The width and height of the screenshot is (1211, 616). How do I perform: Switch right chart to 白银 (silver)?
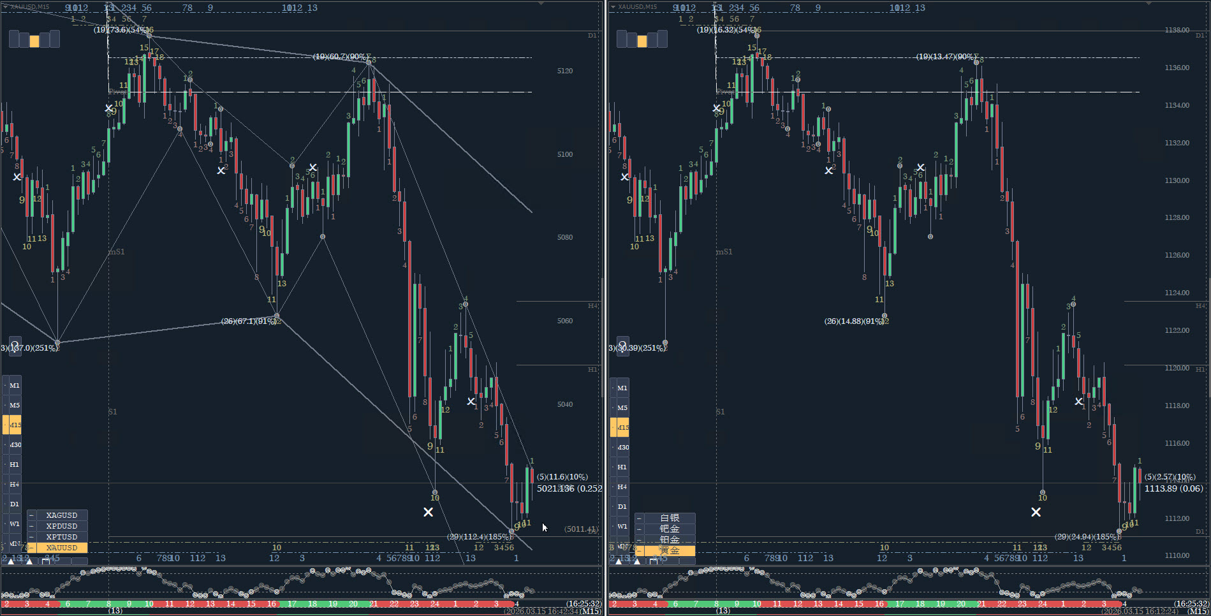pyautogui.click(x=670, y=518)
